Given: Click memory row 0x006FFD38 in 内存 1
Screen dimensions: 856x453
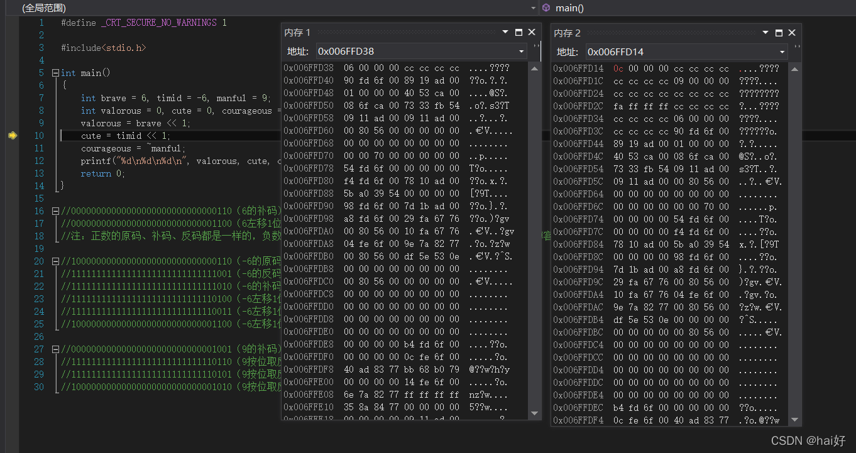Looking at the screenshot, I should pyautogui.click(x=397, y=68).
